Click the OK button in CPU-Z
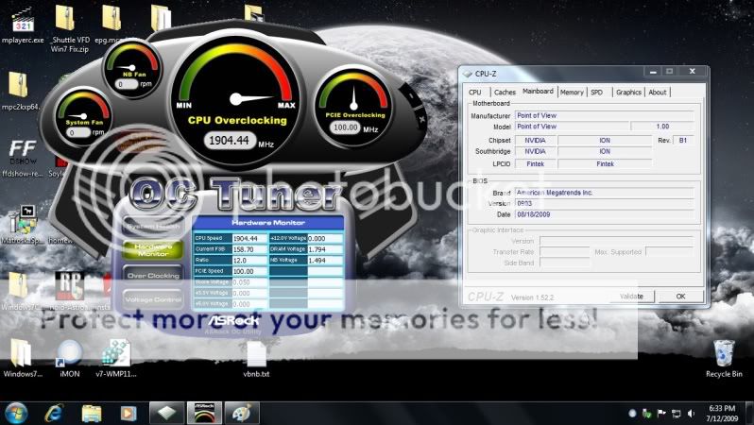The height and width of the screenshot is (425, 754). point(680,297)
